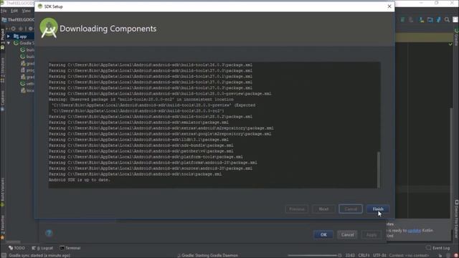Open the Gradle side panel tab
This screenshot has height=258, width=459.
tap(456, 37)
